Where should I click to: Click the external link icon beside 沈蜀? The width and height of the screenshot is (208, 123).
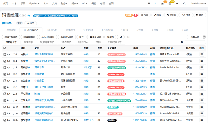[x=27, y=87]
